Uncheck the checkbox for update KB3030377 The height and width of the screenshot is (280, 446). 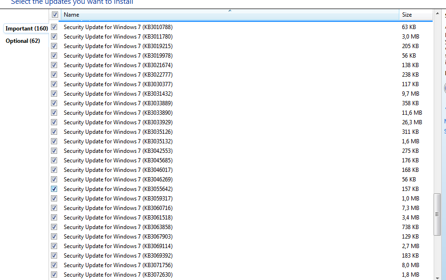point(54,84)
